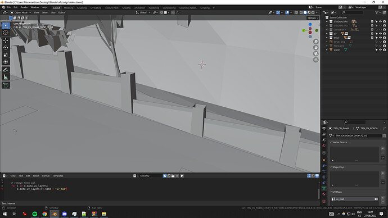
Task: Select the Annotate tool
Action: click(6, 70)
